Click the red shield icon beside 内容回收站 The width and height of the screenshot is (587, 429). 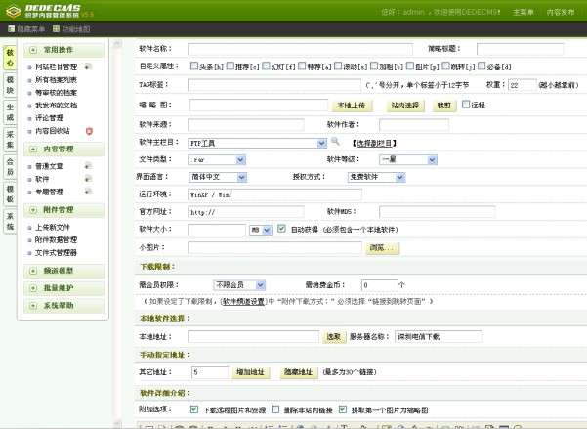[89, 131]
